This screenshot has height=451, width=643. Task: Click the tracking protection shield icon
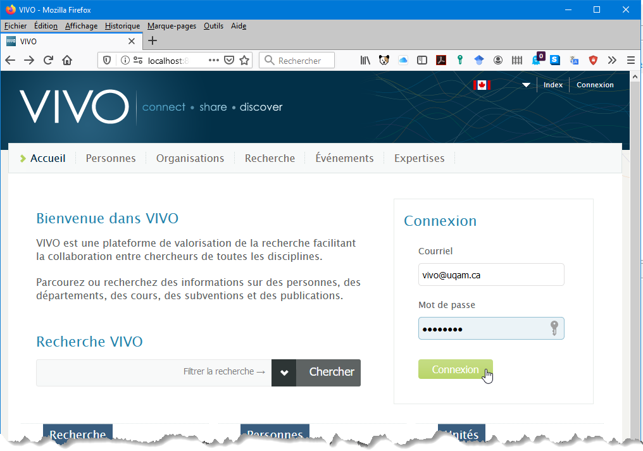point(107,60)
